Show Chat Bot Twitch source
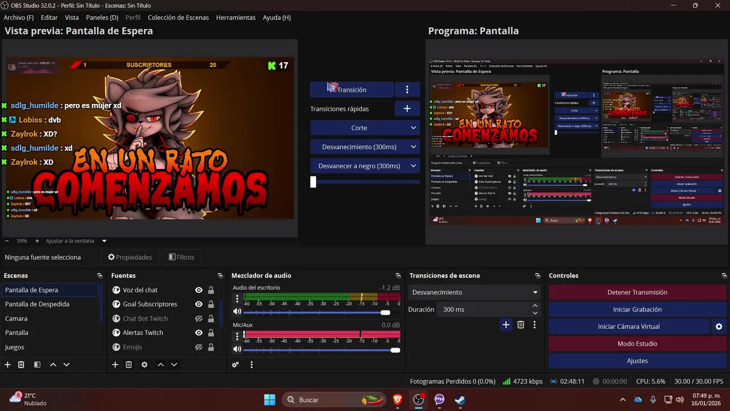This screenshot has width=730, height=411. point(199,319)
